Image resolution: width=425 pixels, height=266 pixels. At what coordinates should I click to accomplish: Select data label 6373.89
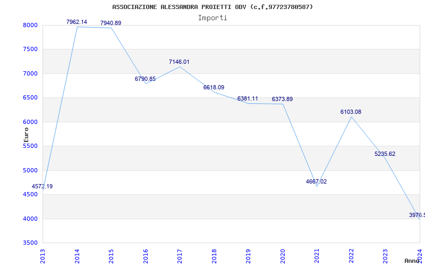tap(283, 99)
